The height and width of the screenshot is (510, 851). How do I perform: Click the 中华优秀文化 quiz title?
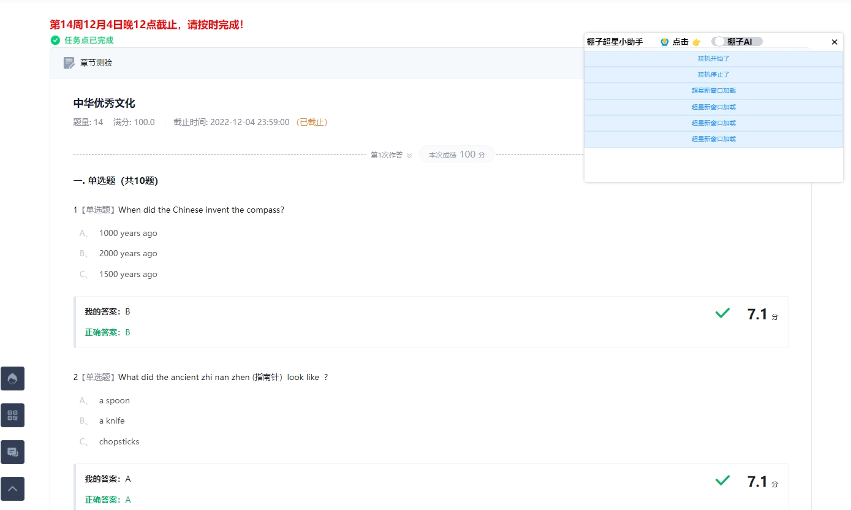point(104,103)
